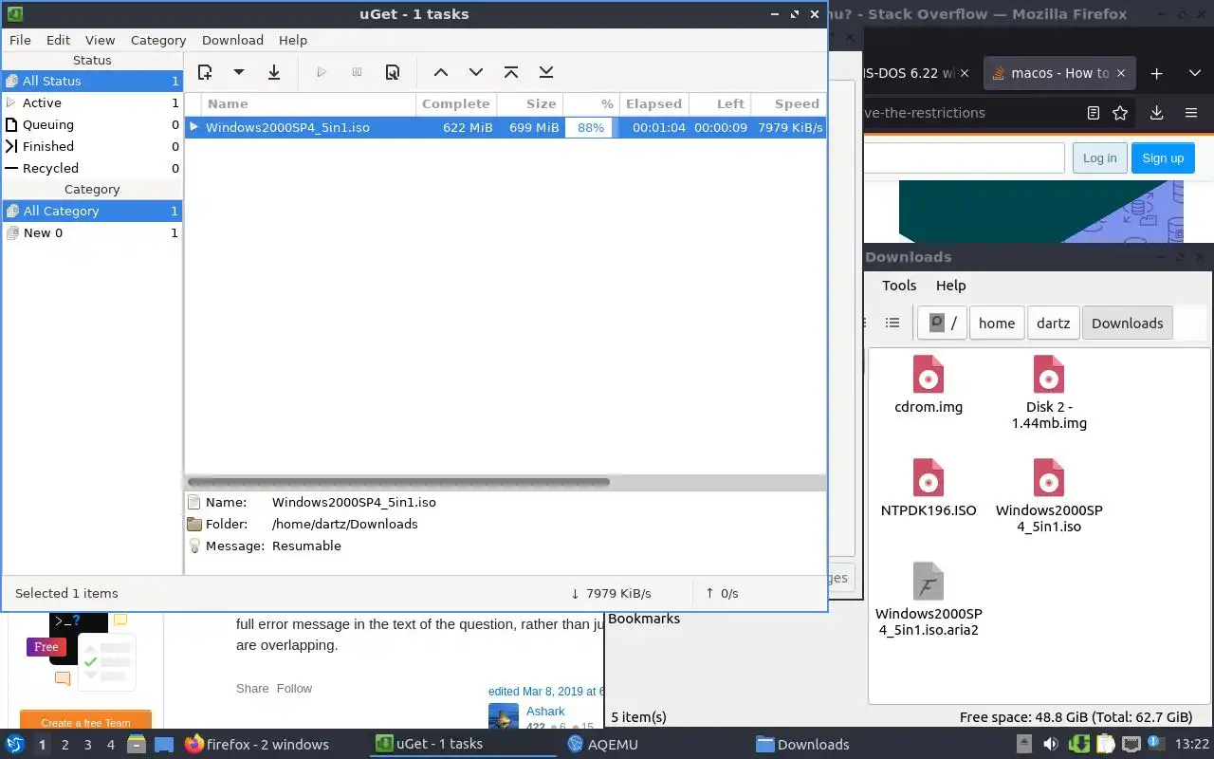Screen dimensions: 1214x759
Task: Select the Finished status filter
Action: pyautogui.click(x=92, y=146)
